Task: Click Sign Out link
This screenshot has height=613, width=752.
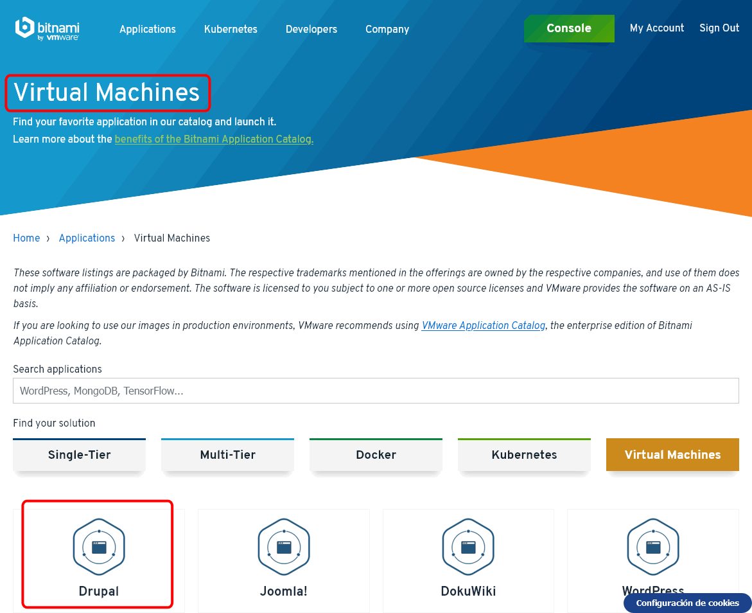Action: click(x=719, y=28)
